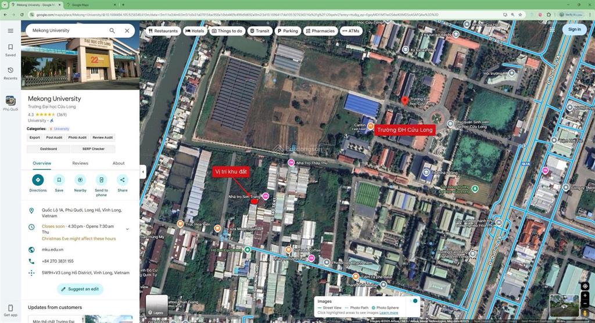Click Trúc Hoa Viên map marker
The height and width of the screenshot is (323, 595).
(180, 224)
